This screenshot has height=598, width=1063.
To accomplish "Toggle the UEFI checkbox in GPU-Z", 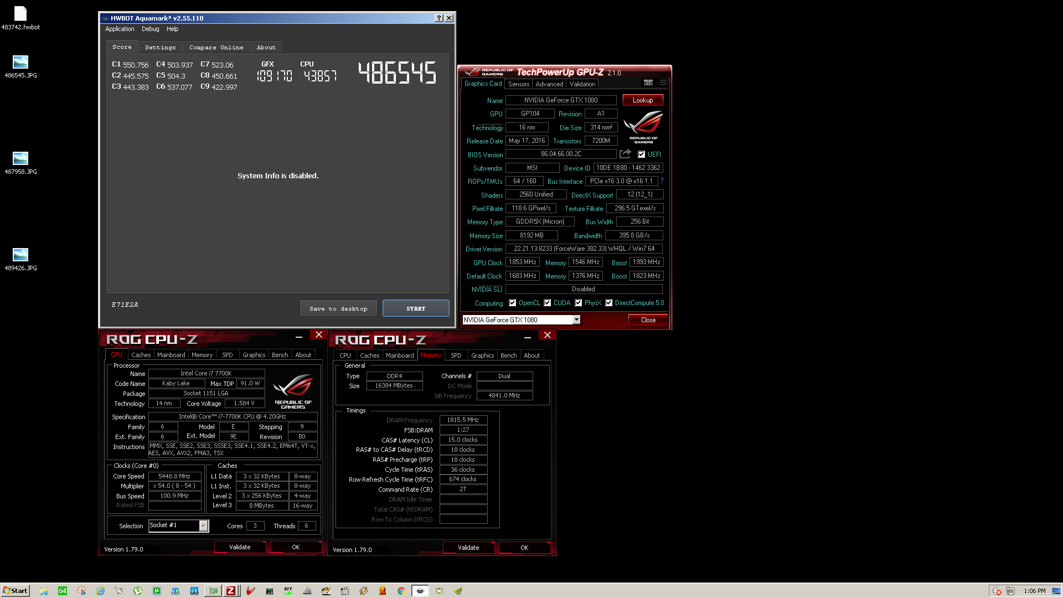I will (641, 154).
